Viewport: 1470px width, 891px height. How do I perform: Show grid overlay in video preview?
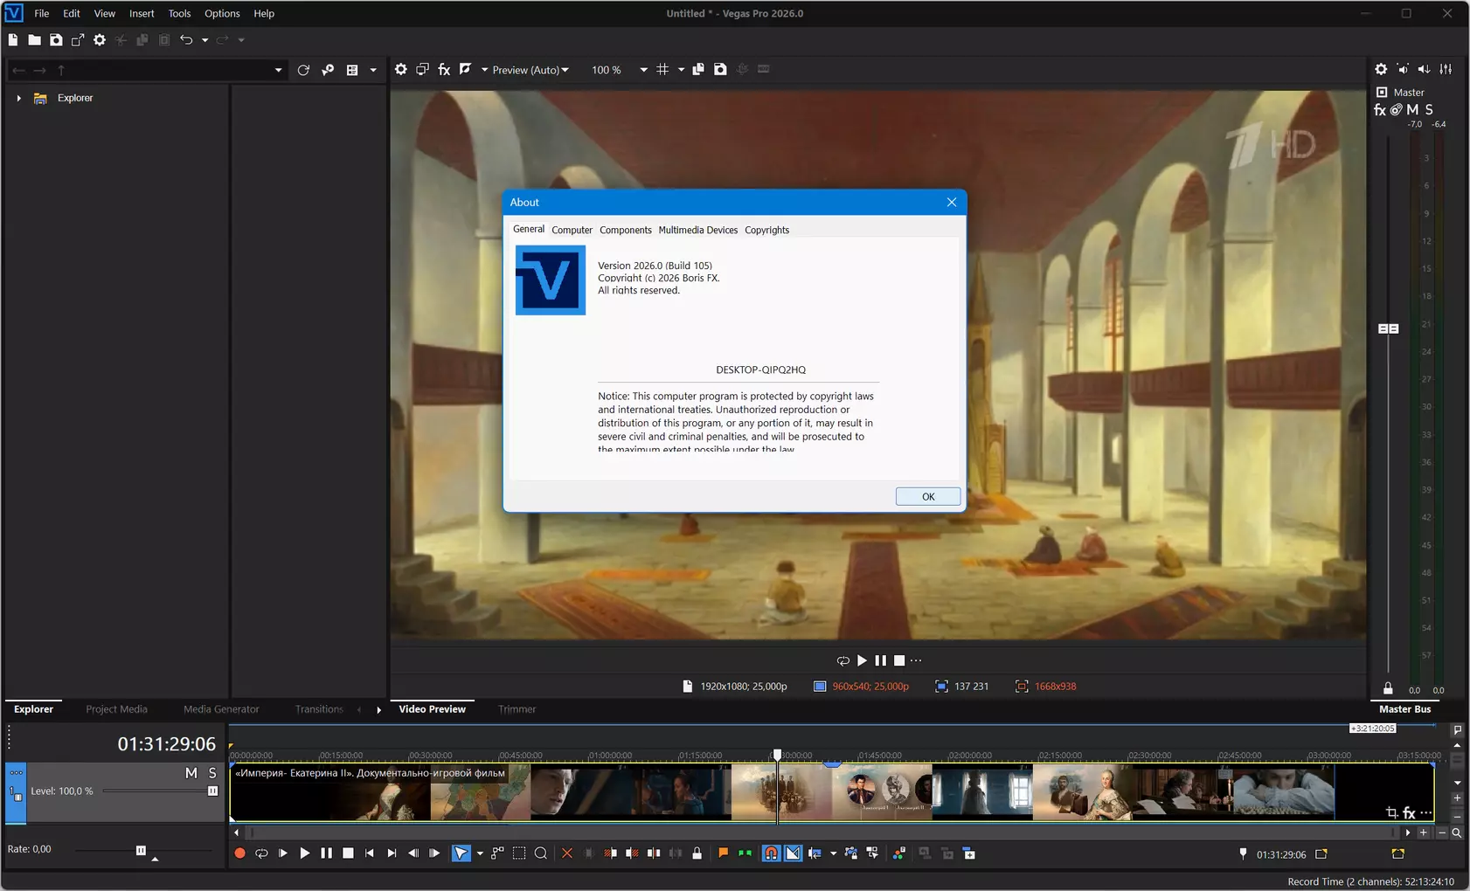click(x=662, y=70)
